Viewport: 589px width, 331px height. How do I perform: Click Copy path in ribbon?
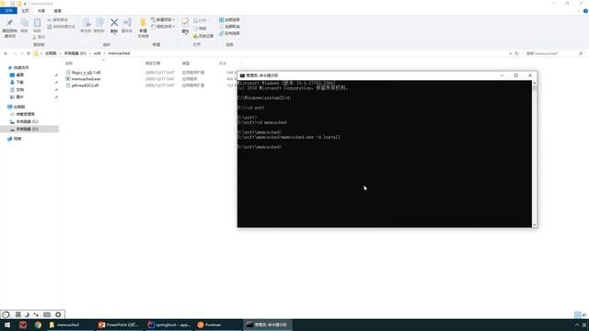[58, 20]
